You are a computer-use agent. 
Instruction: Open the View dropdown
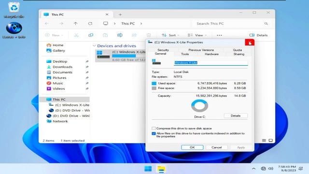pyautogui.click(x=197, y=35)
